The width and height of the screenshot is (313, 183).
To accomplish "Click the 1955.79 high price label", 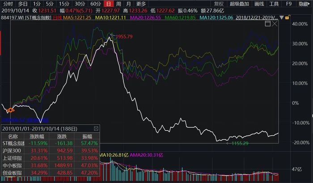I will pos(124,37).
